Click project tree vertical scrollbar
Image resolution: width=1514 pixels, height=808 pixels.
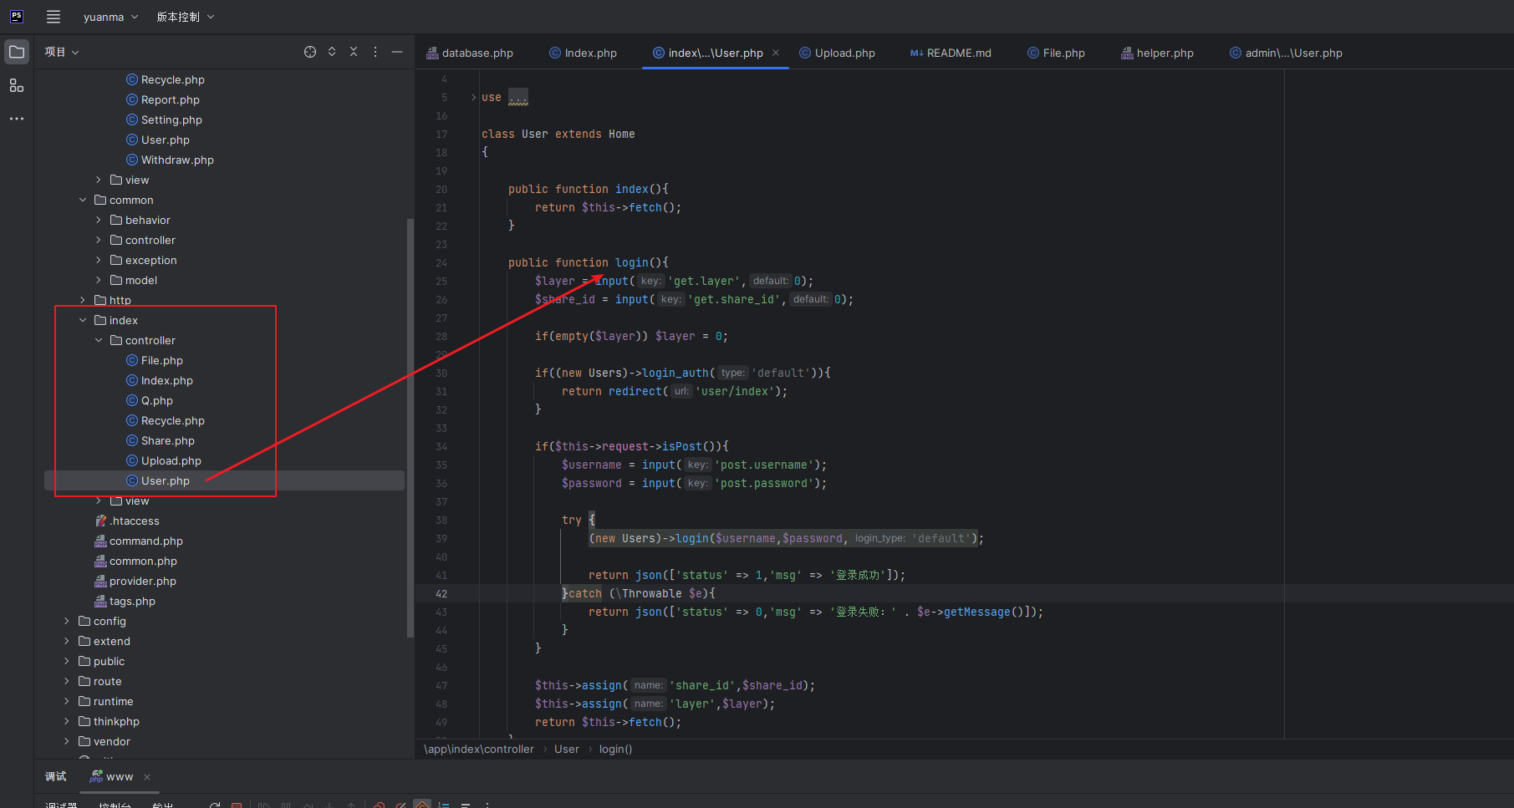[410, 428]
